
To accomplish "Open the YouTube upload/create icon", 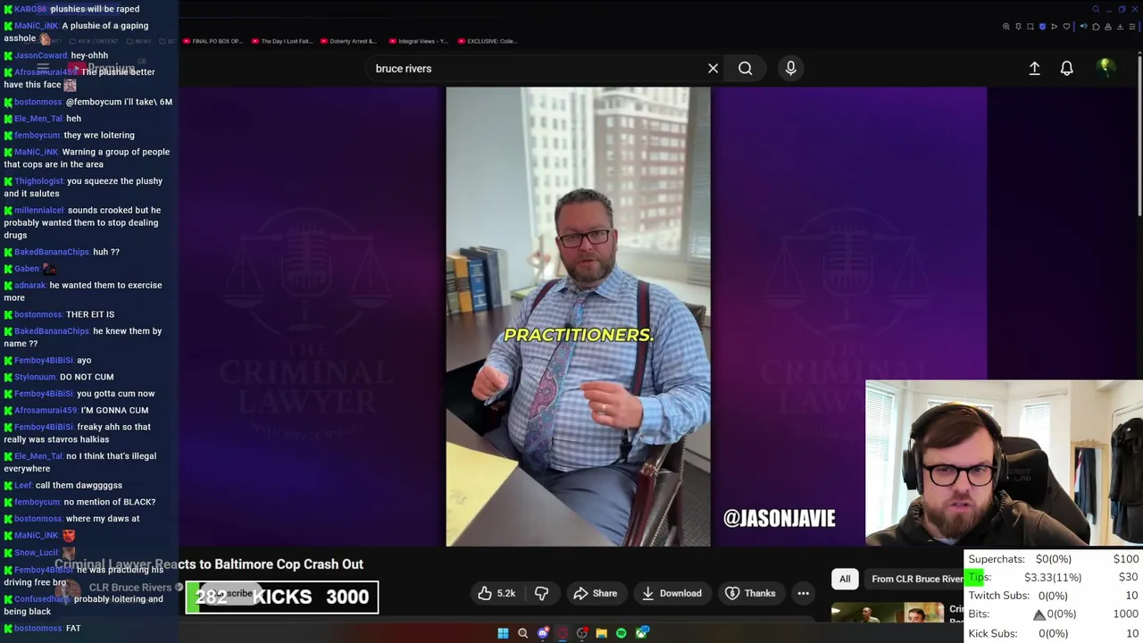I will (1034, 68).
